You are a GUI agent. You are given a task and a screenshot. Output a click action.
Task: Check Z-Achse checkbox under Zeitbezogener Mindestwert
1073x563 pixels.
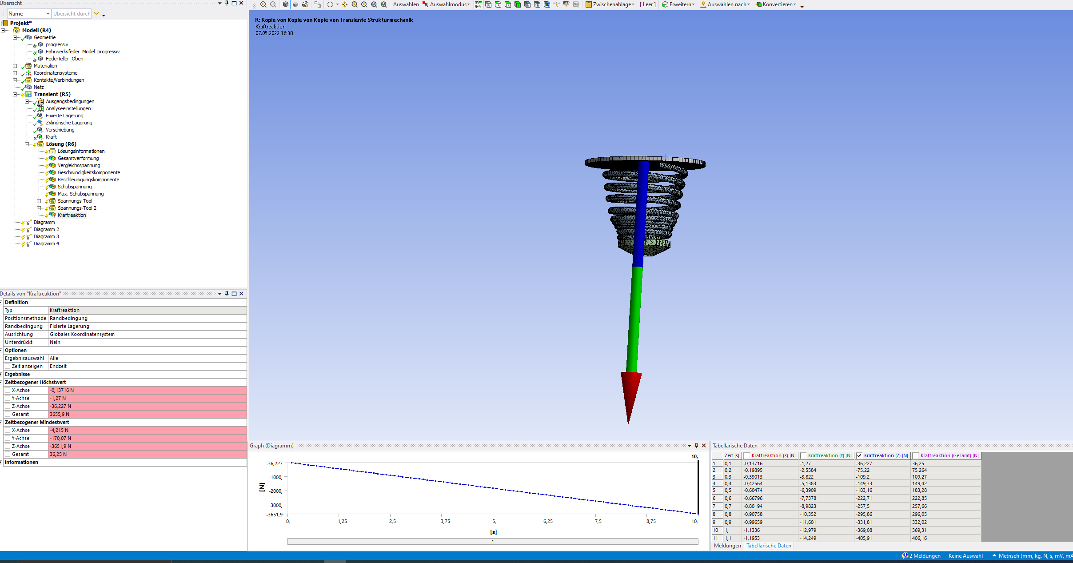pos(8,446)
